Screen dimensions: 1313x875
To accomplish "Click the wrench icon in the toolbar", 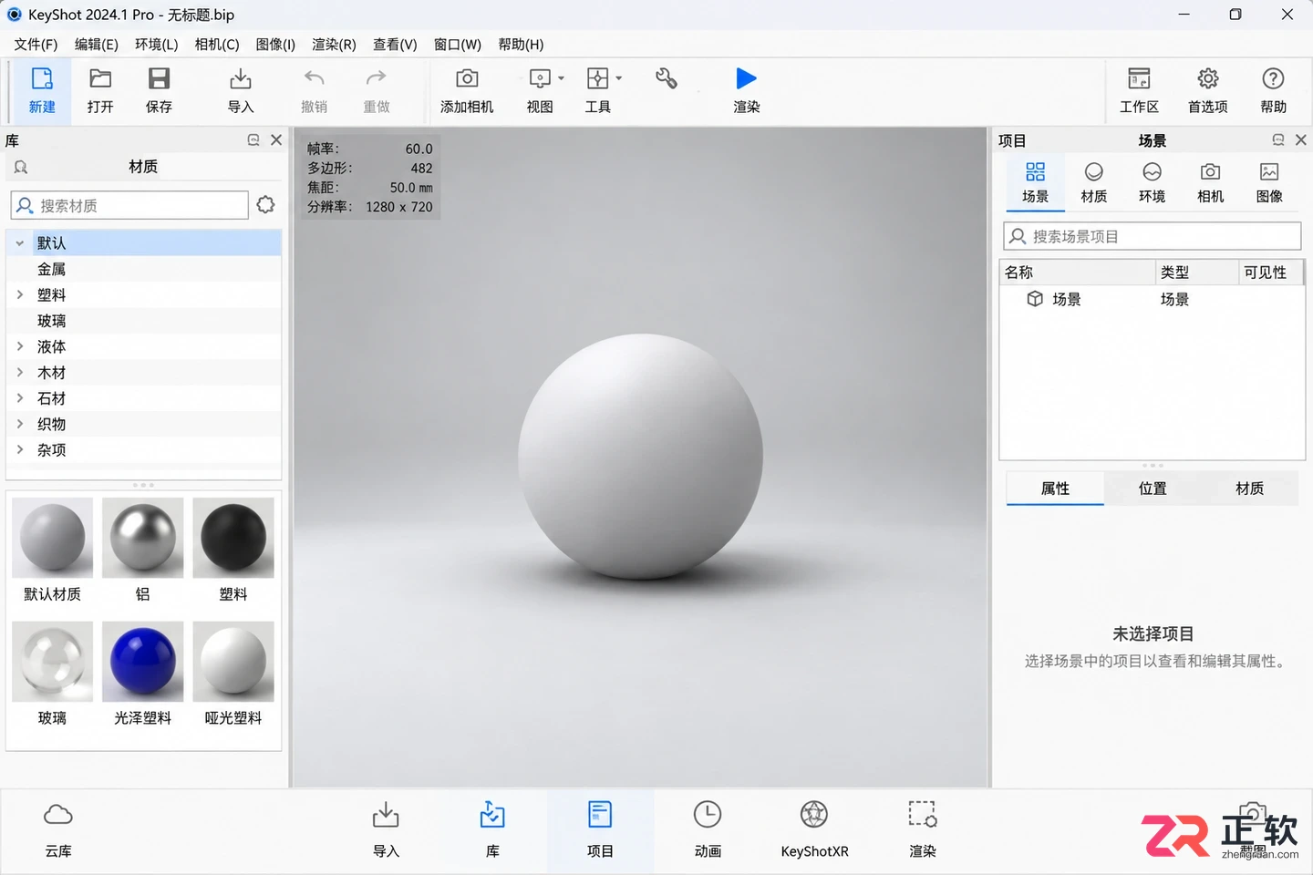I will 667,79.
